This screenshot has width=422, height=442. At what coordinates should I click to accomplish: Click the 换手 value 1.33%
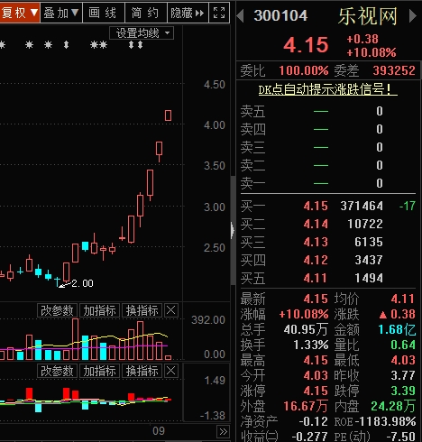click(311, 345)
